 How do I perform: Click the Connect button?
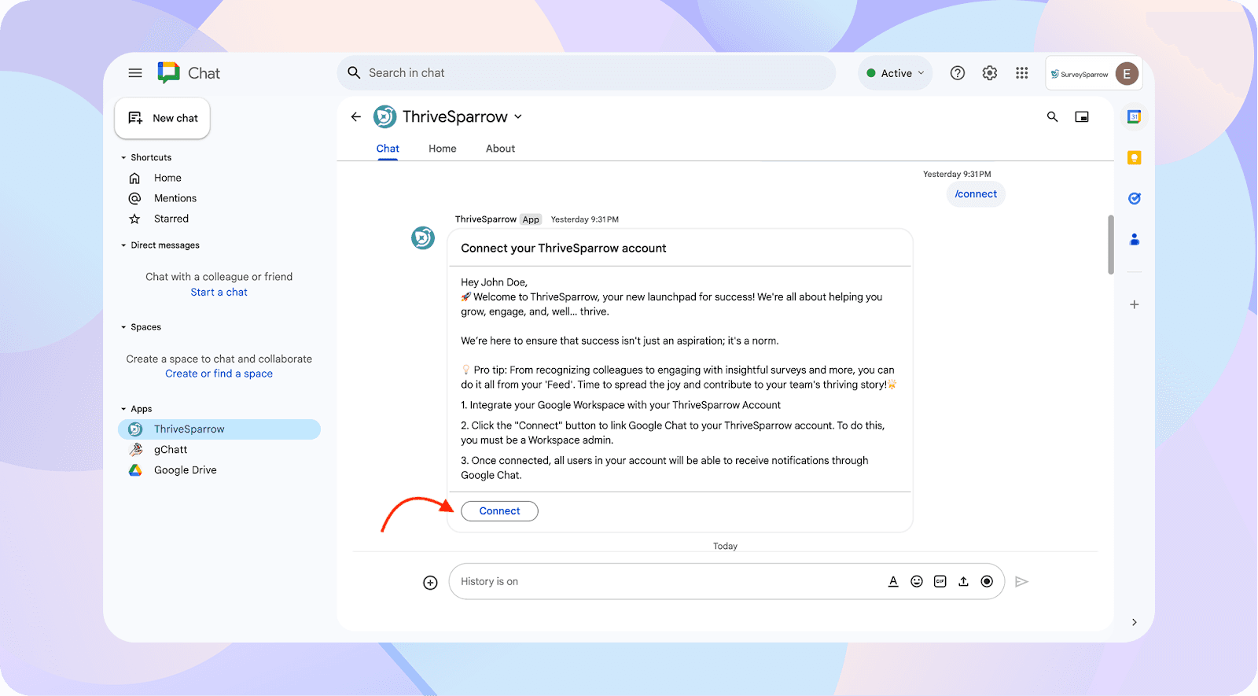coord(499,511)
